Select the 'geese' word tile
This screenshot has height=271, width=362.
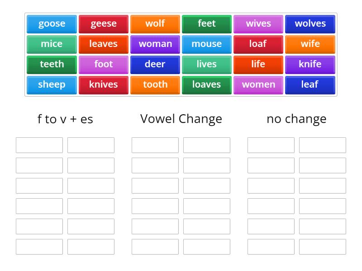[x=103, y=23]
